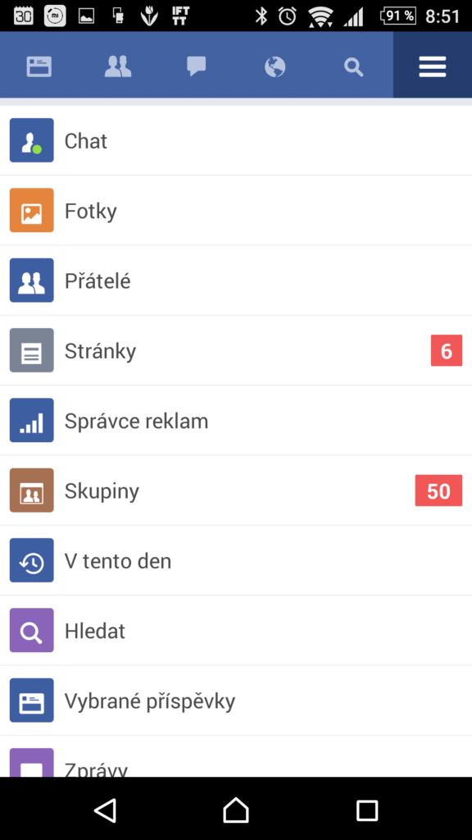Open Správce reklam menu entry
Viewport: 472px width, 840px height.
tap(236, 421)
